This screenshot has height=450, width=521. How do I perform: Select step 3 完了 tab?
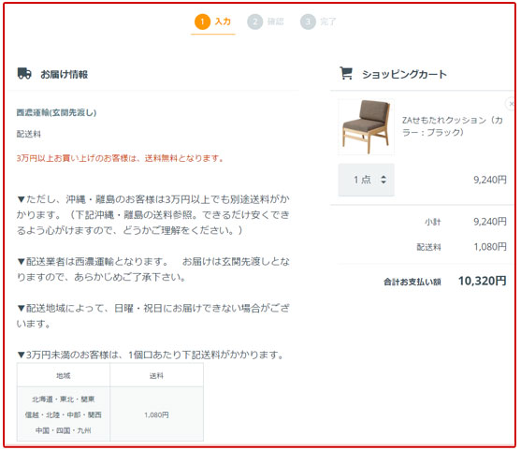(x=318, y=22)
